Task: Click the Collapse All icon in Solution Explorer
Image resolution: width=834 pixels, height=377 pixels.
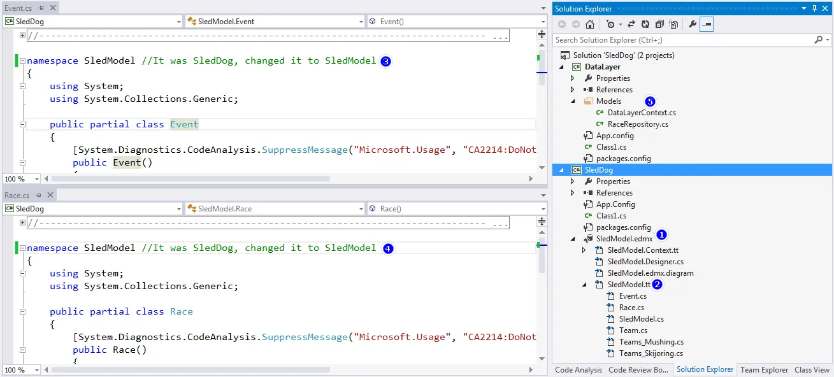Action: 659,24
